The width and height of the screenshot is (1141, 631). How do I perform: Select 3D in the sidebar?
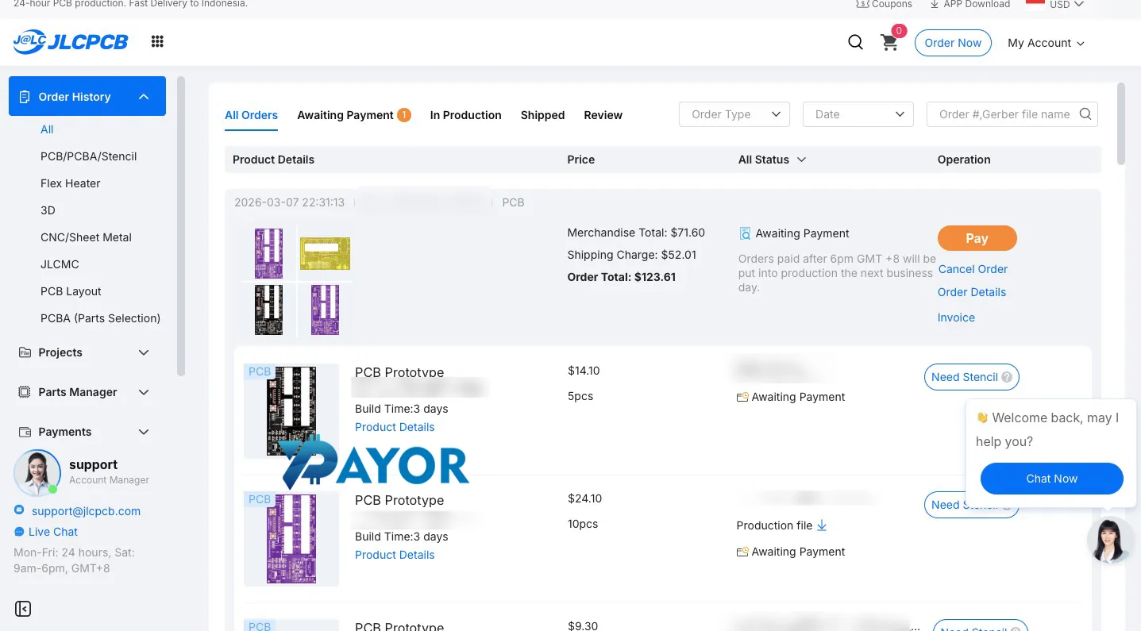coord(48,210)
